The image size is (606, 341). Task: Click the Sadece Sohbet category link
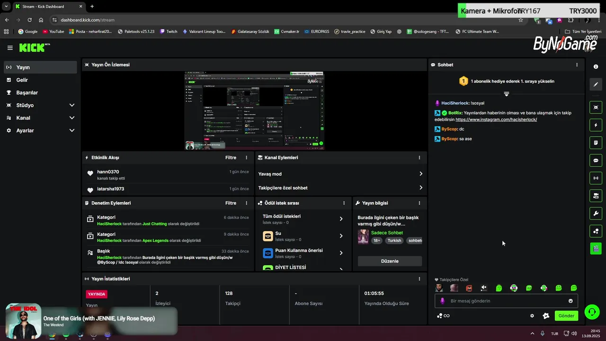click(387, 233)
